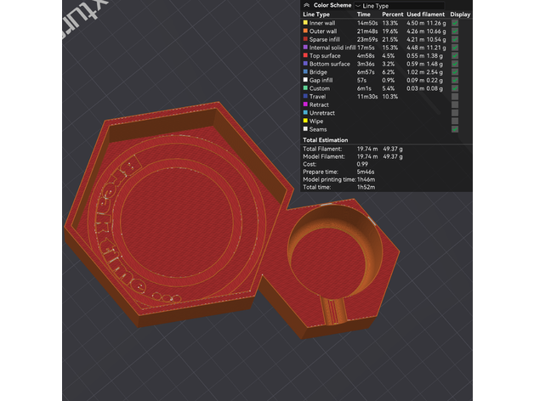534x401 pixels.
Task: Select the Internal solid infill row label
Action: point(331,48)
